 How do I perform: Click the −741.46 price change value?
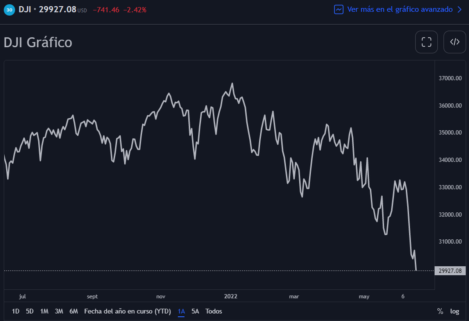(x=106, y=10)
